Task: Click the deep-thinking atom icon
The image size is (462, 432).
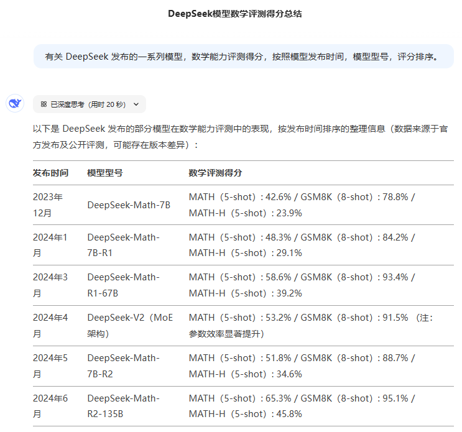Action: (x=44, y=104)
